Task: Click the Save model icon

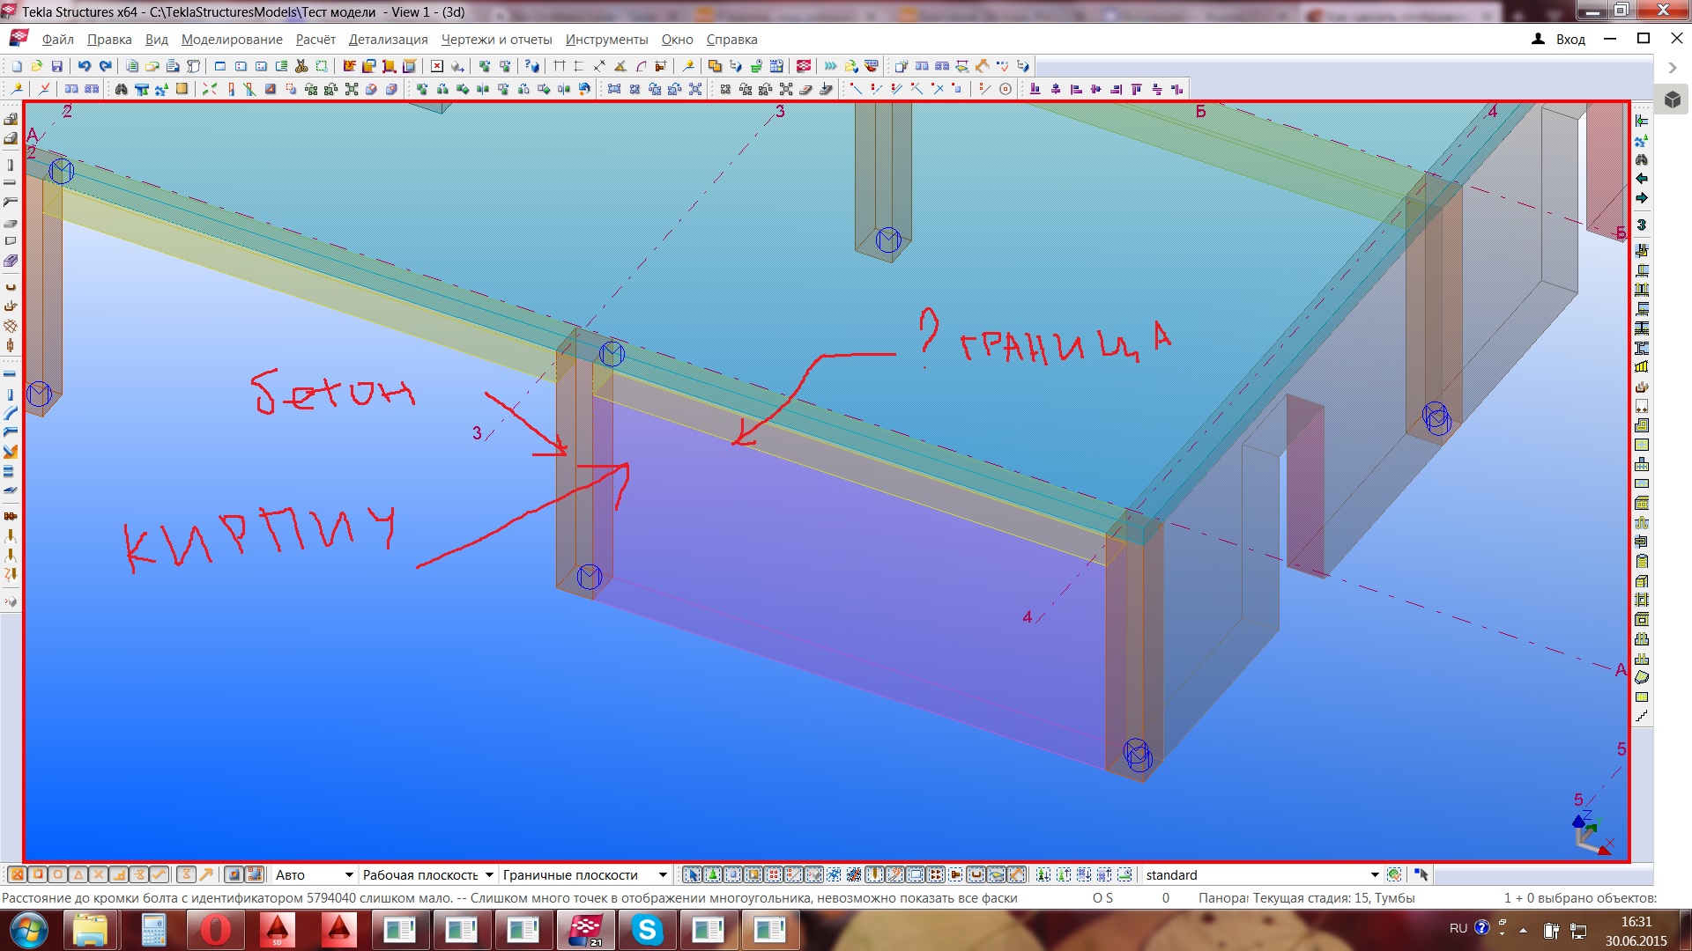Action: tap(57, 66)
